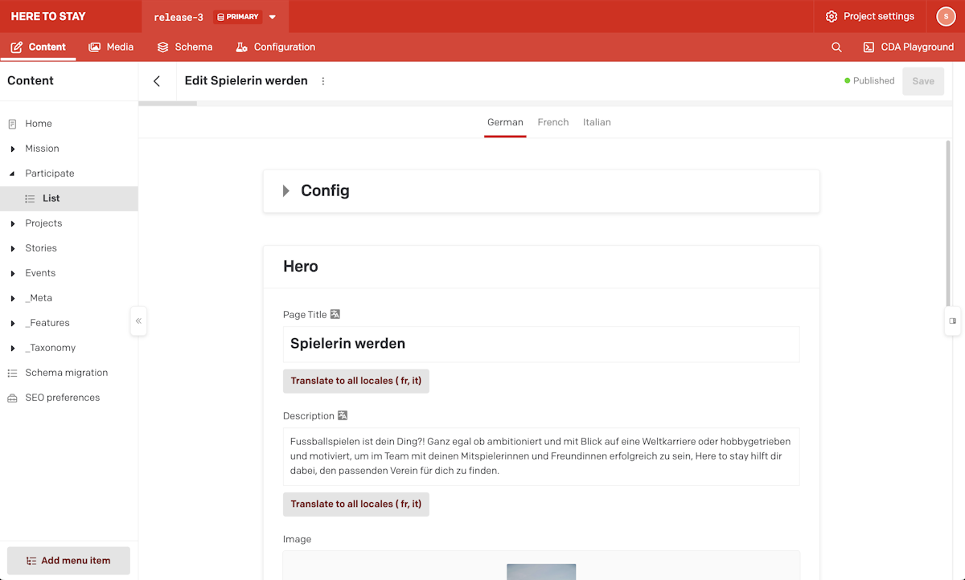Click the localization icon next to Page Title
965x580 pixels.
click(x=335, y=315)
